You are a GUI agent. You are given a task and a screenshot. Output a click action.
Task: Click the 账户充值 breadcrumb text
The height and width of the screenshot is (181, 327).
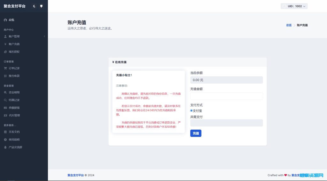point(302,25)
